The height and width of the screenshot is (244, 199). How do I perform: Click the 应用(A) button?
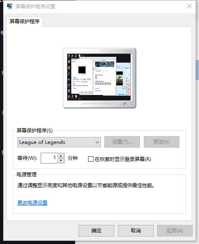point(174,230)
